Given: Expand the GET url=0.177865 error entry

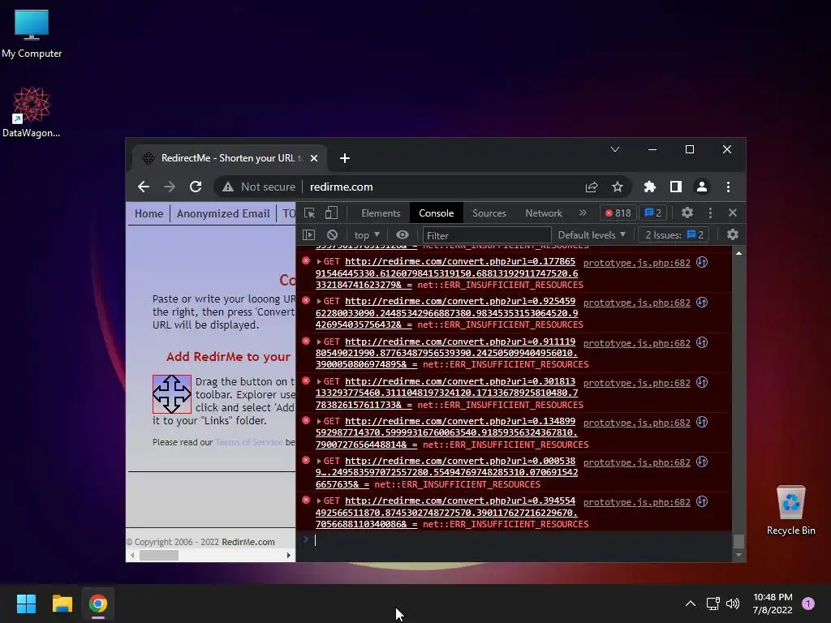Looking at the screenshot, I should pos(319,262).
